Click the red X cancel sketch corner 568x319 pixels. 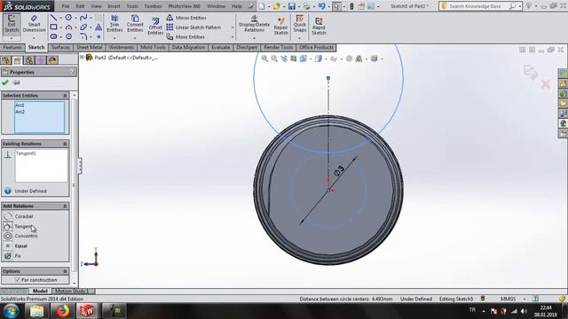click(546, 84)
